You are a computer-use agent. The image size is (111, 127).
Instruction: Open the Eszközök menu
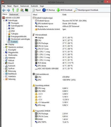click(x=34, y=6)
